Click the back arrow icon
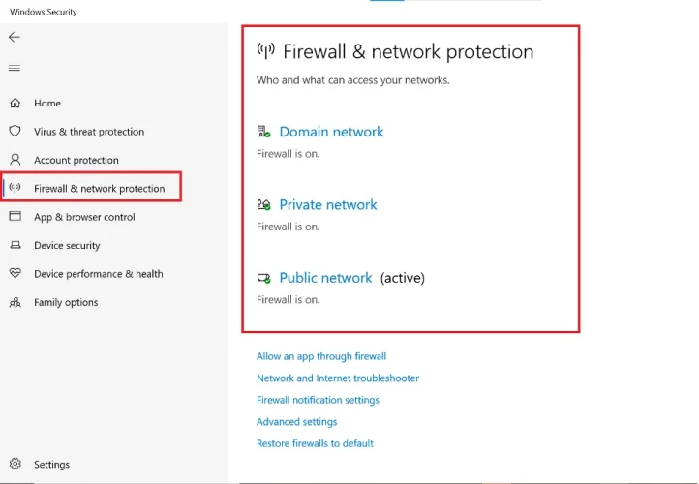The height and width of the screenshot is (484, 699). 14,37
